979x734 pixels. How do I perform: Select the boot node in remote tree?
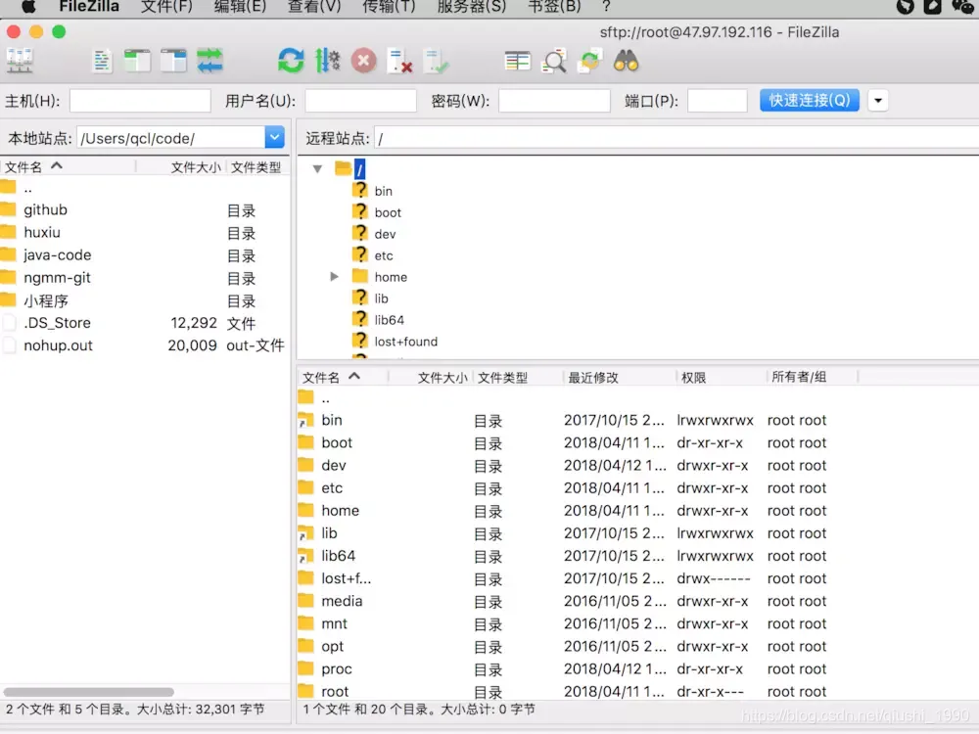click(387, 212)
